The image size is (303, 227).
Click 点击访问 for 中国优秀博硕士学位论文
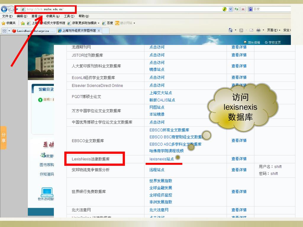click(157, 122)
